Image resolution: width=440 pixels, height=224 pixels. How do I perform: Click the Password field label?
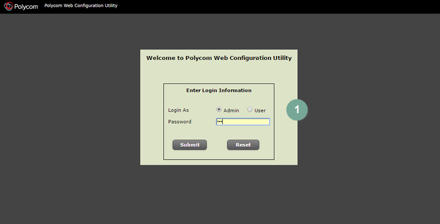180,122
